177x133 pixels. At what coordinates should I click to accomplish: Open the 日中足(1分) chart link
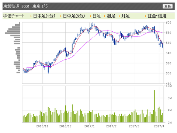click(44, 16)
